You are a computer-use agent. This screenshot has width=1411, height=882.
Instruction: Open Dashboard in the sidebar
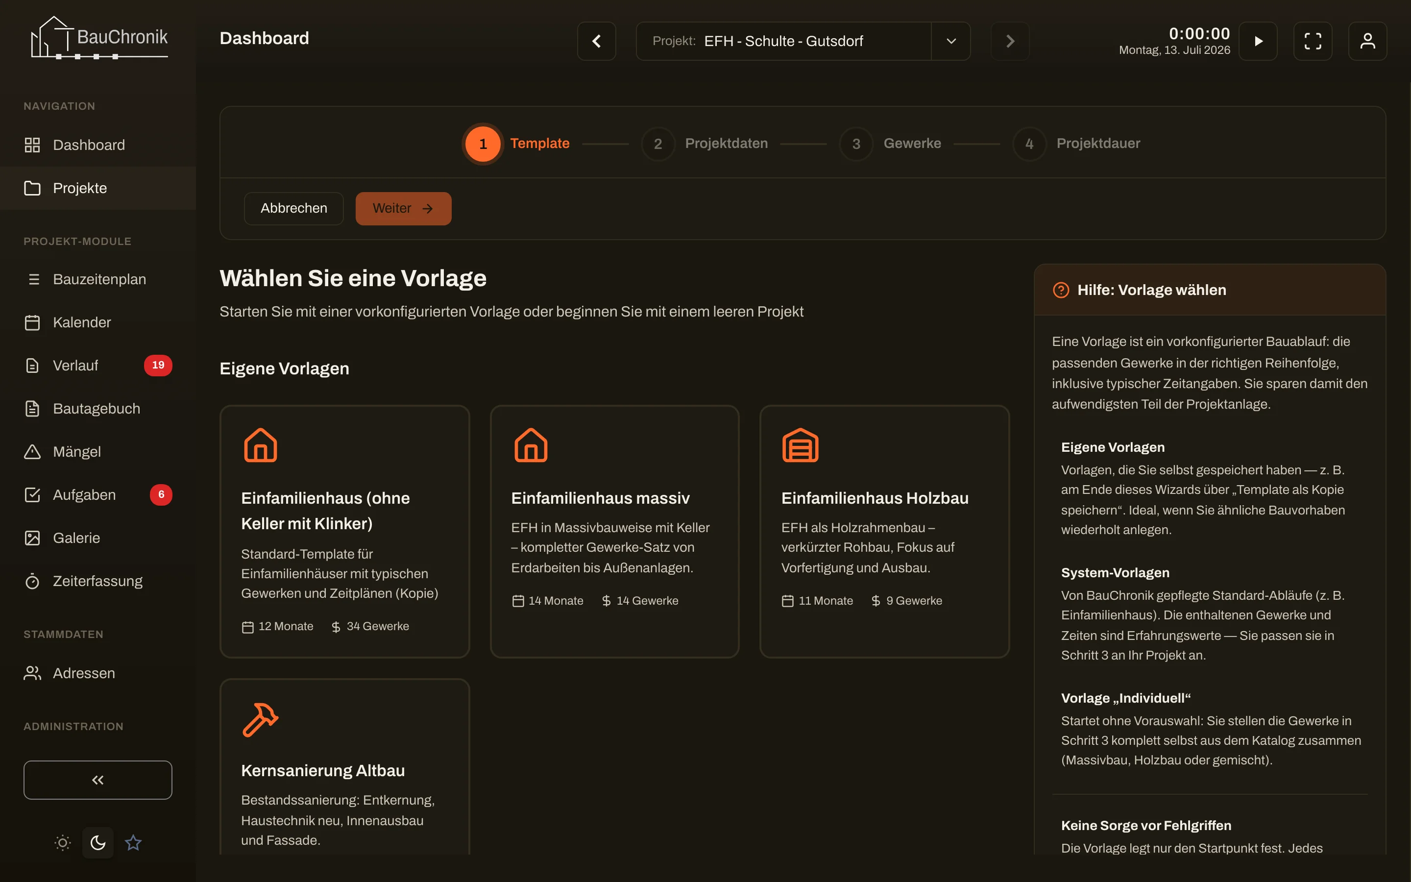(98, 145)
